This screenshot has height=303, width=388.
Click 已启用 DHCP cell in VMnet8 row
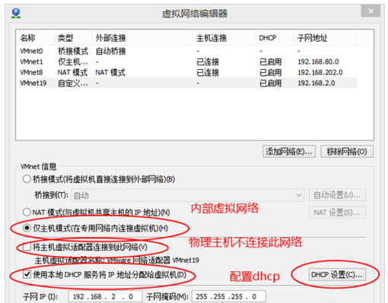[270, 72]
